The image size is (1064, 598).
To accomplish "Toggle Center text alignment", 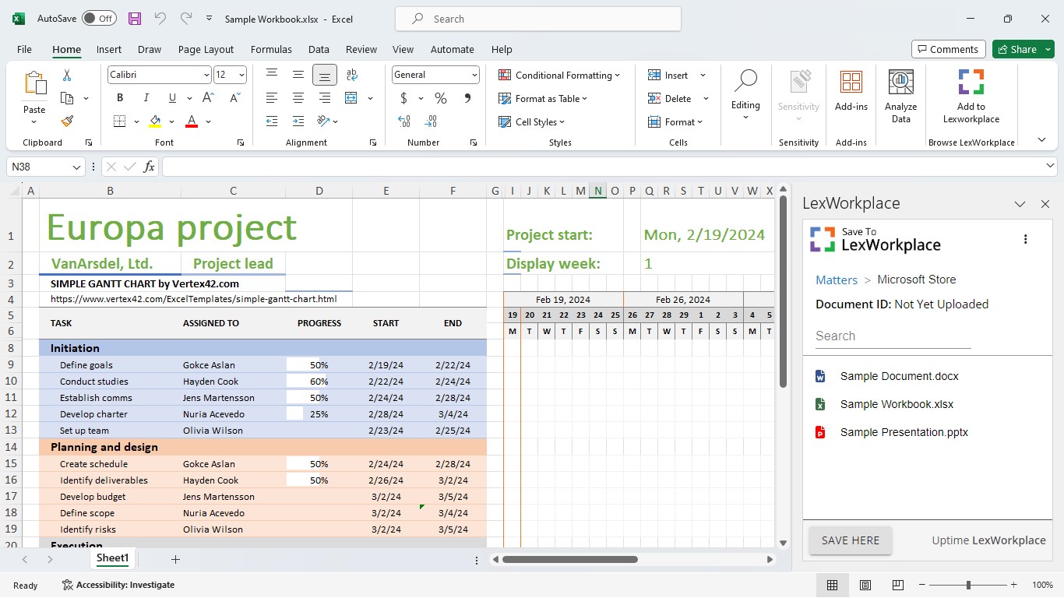I will [x=298, y=98].
